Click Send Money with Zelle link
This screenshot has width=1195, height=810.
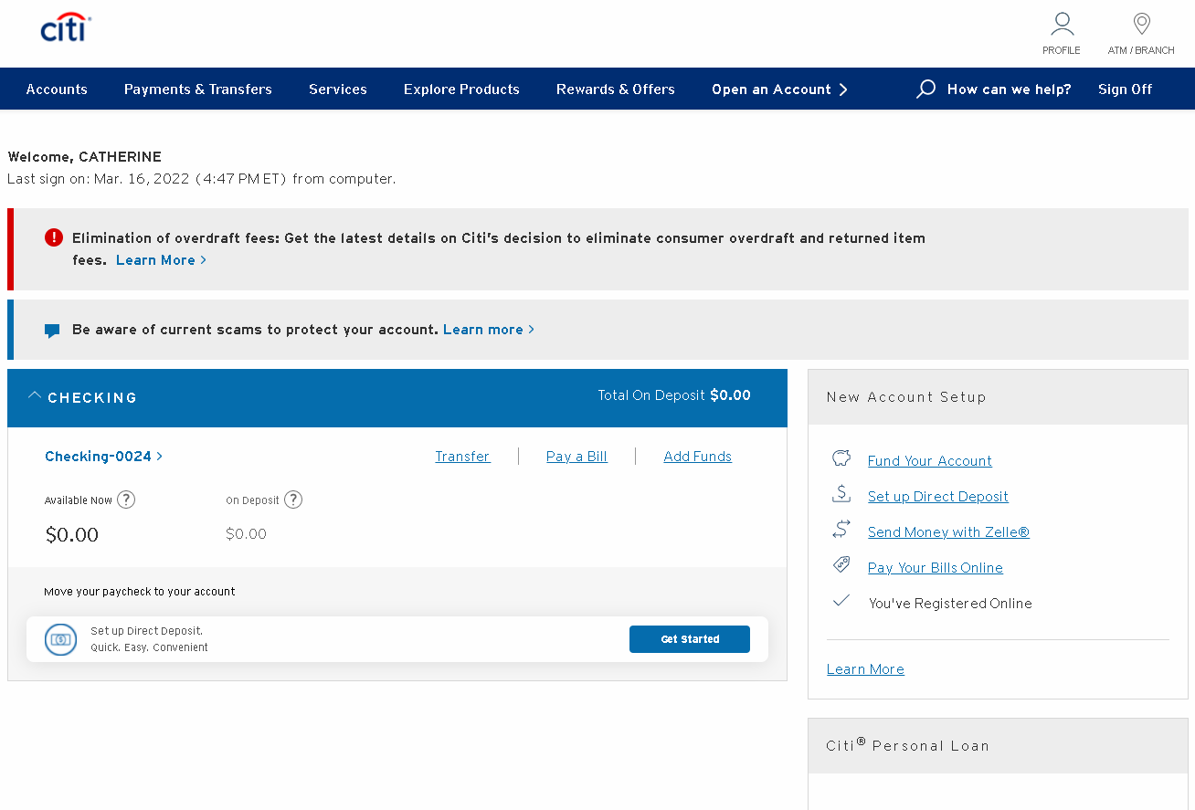click(x=948, y=532)
